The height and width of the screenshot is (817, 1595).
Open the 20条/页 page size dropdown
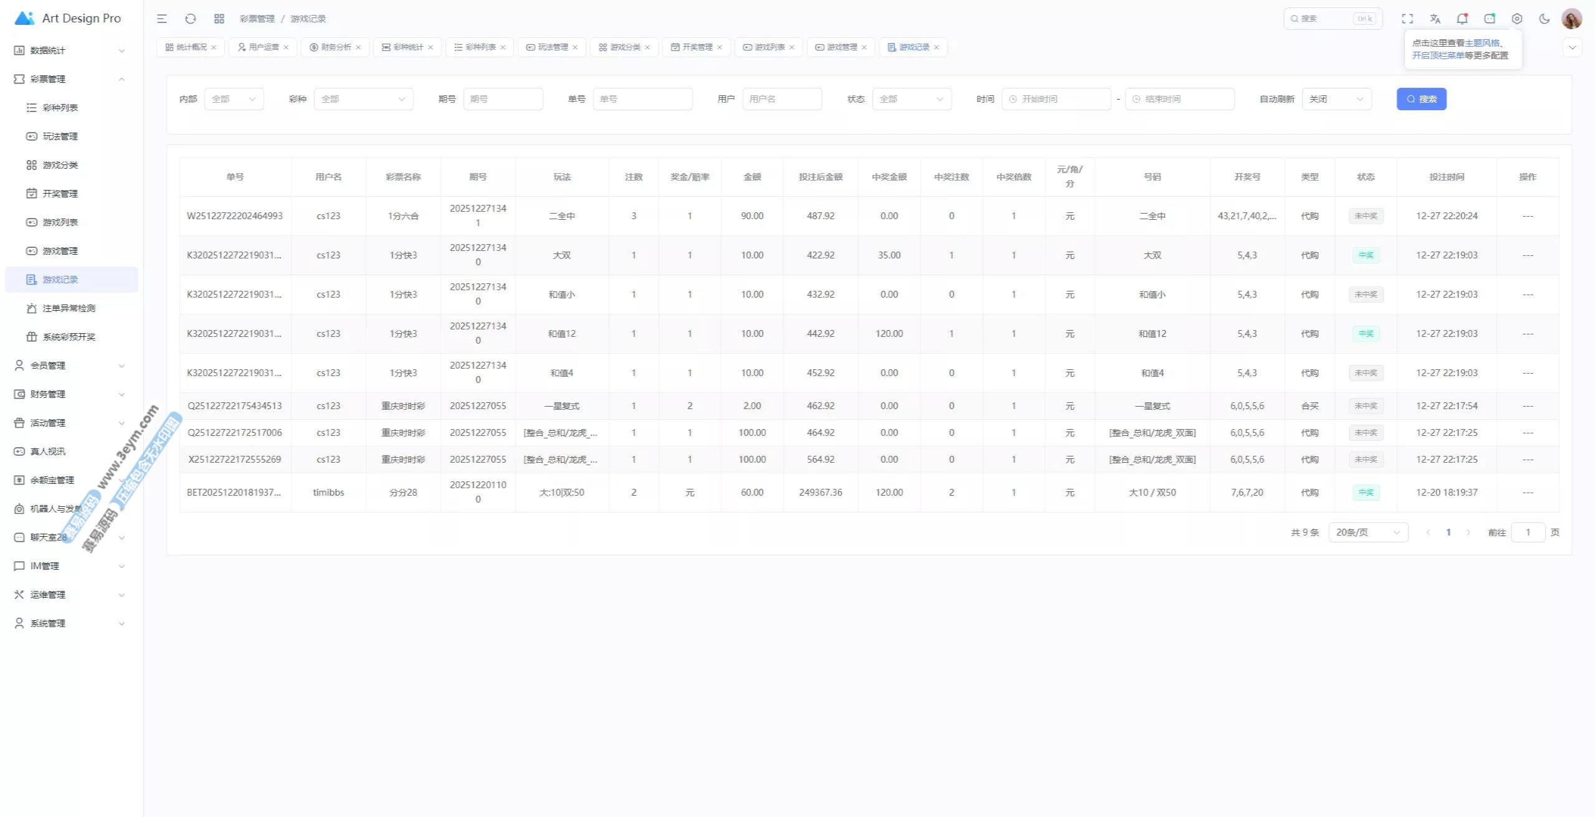[x=1368, y=532]
